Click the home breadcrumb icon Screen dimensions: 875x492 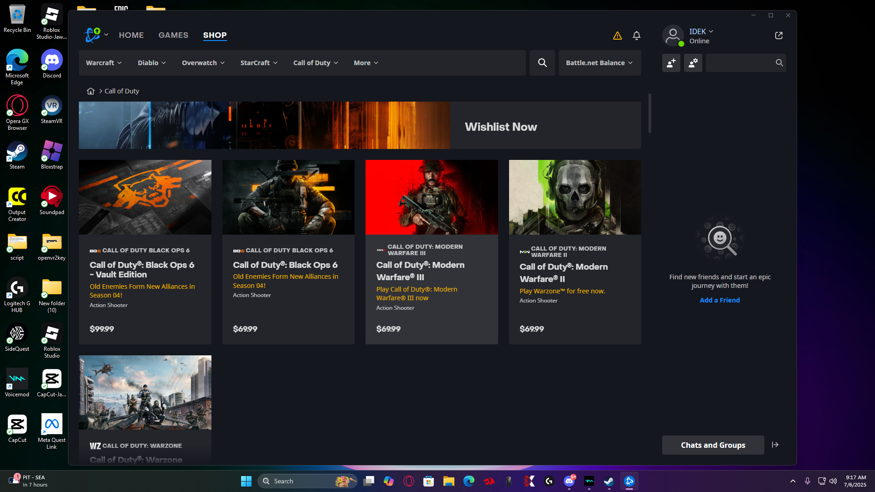pyautogui.click(x=91, y=91)
